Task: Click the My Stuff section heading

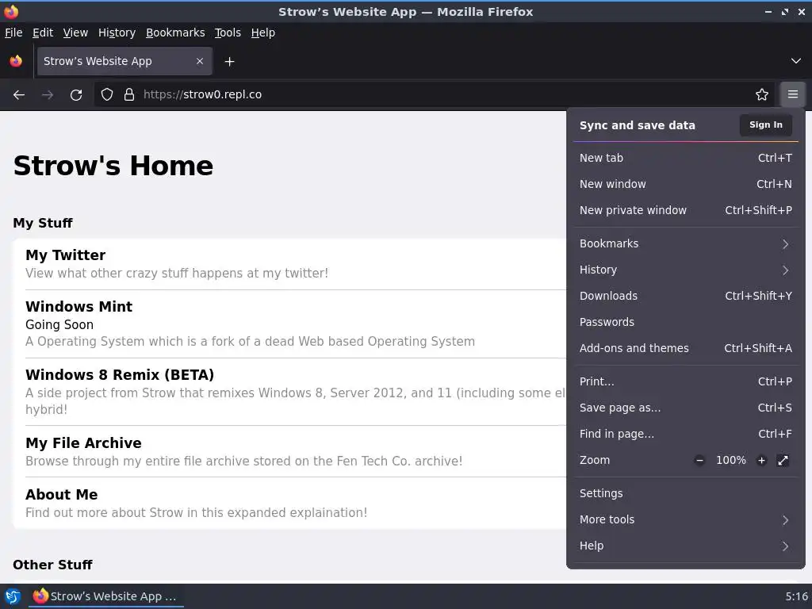Action: click(43, 223)
